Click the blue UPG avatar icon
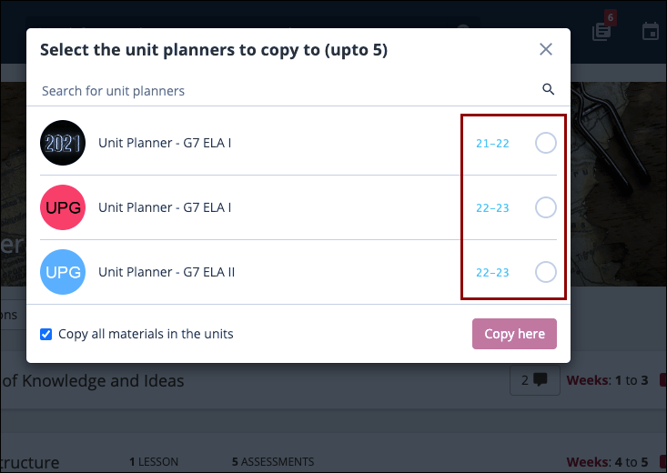The image size is (667, 473). click(x=63, y=272)
